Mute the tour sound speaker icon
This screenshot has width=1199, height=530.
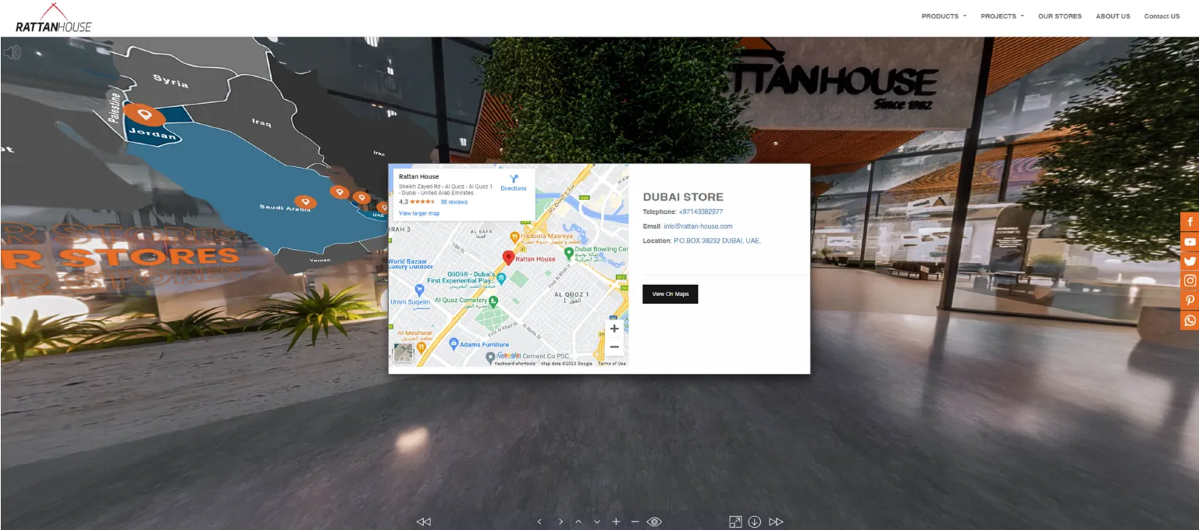point(12,53)
